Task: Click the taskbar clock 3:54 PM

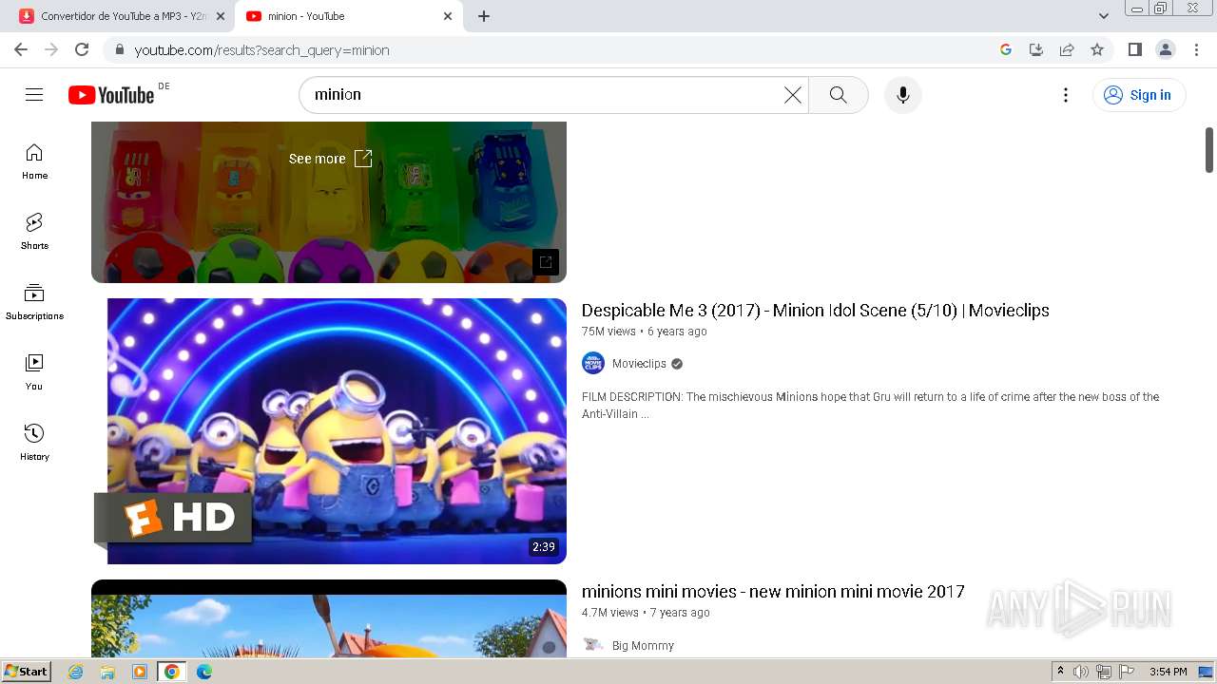Action: pyautogui.click(x=1168, y=672)
